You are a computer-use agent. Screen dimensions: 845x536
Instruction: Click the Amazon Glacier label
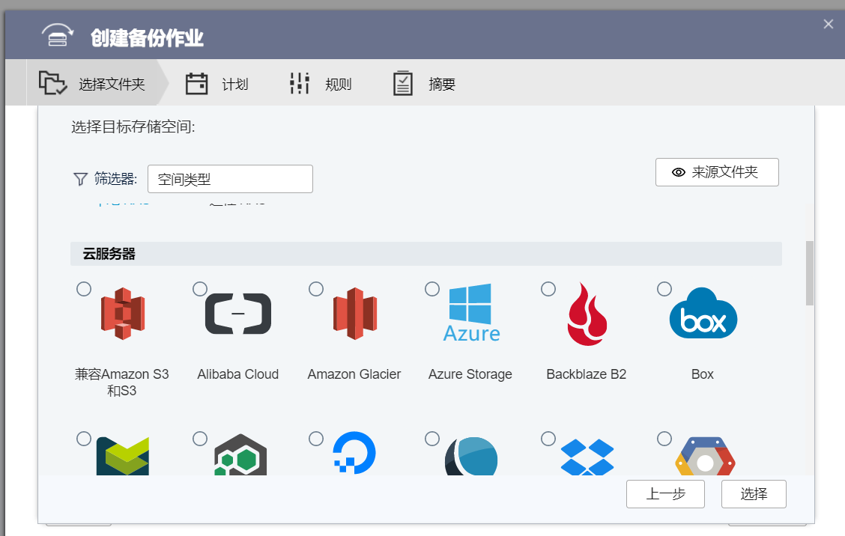[354, 374]
